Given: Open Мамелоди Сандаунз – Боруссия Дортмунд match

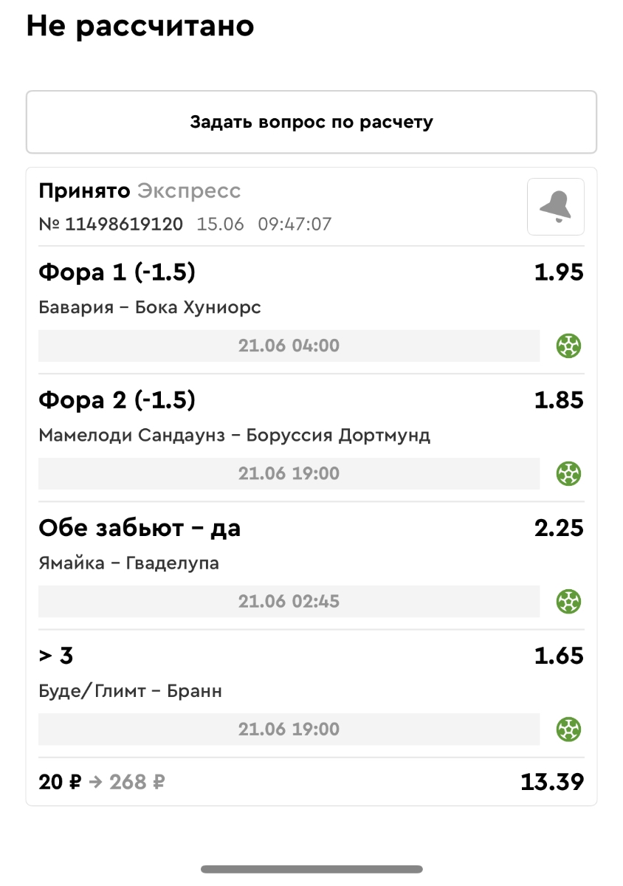Looking at the screenshot, I should [234, 435].
